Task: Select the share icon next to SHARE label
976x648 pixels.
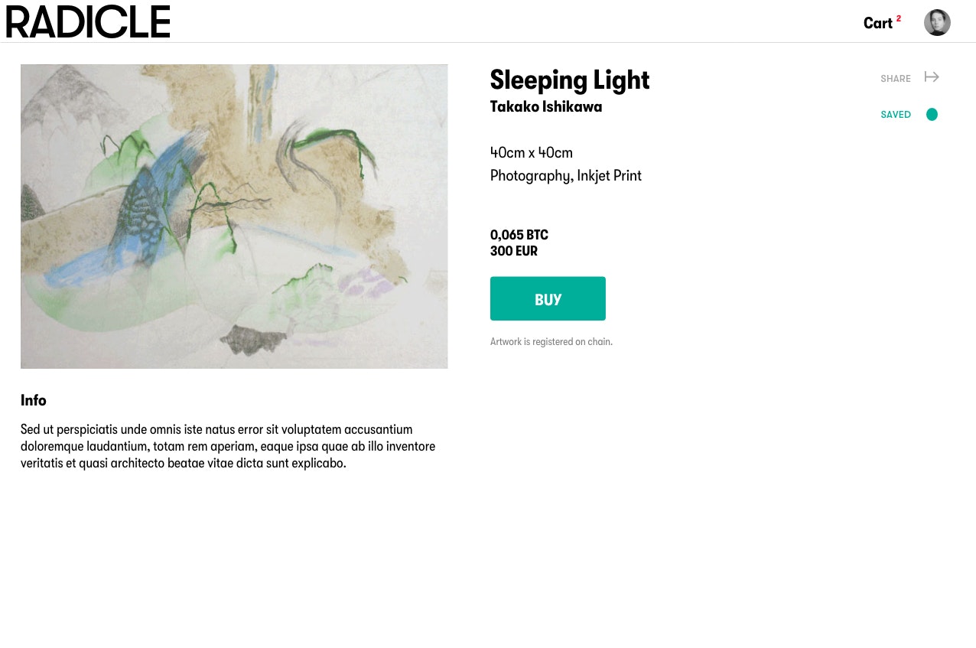Action: coord(932,77)
